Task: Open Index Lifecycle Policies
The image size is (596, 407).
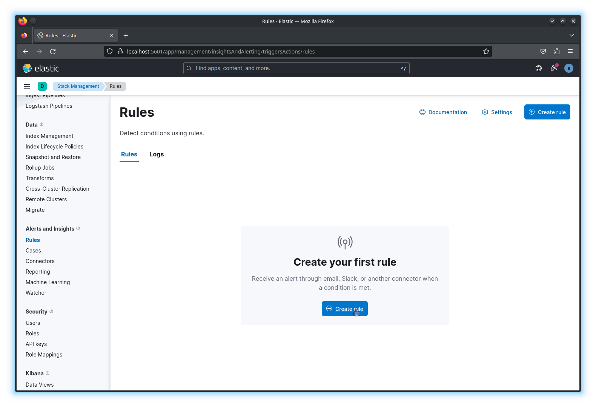Action: [x=54, y=147]
